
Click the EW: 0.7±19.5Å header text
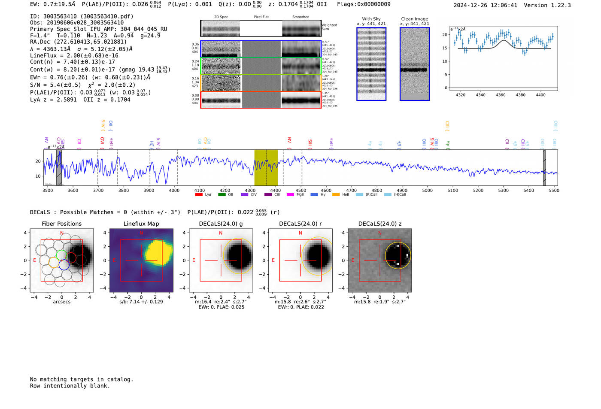pyautogui.click(x=52, y=4)
